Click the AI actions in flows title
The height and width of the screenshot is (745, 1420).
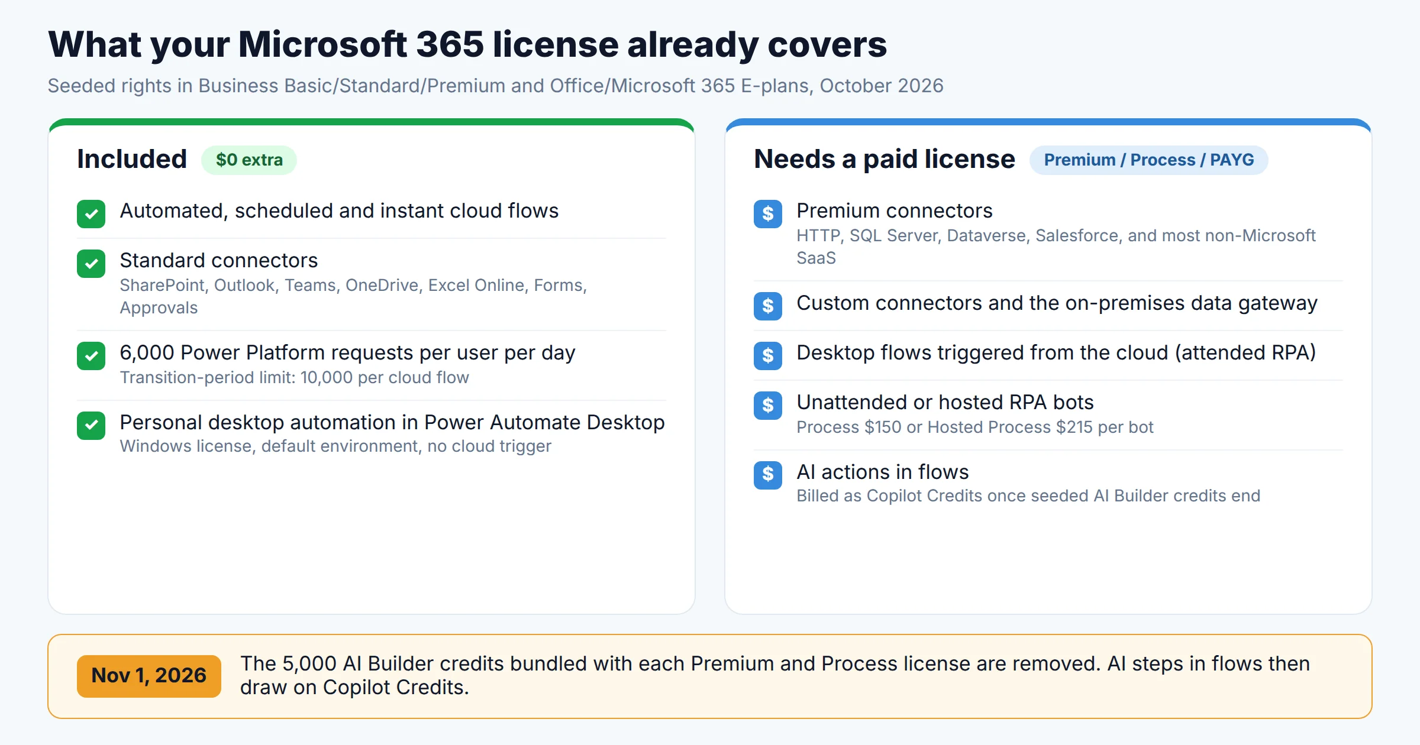coord(883,472)
